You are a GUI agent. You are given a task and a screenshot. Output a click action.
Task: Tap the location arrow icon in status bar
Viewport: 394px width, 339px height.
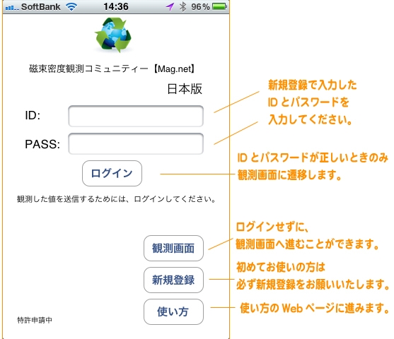click(170, 7)
